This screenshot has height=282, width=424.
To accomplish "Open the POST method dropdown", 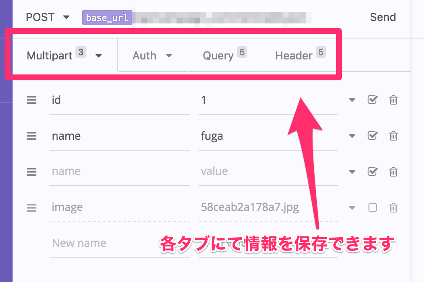I will point(48,17).
